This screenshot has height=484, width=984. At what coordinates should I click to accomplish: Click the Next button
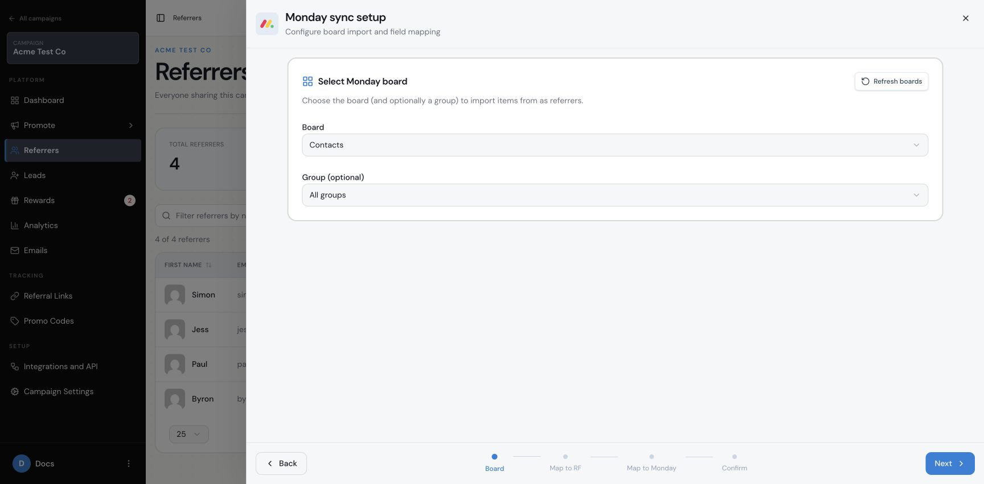point(950,464)
